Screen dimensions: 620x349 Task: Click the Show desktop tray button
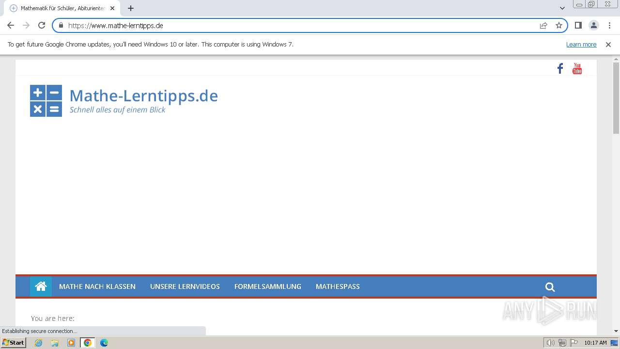(x=615, y=343)
